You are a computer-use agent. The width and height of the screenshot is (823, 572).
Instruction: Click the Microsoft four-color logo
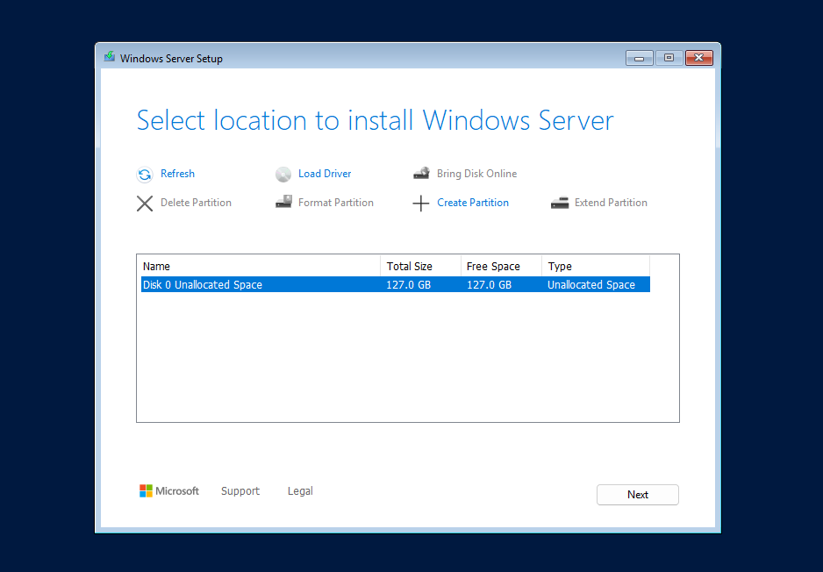click(146, 490)
